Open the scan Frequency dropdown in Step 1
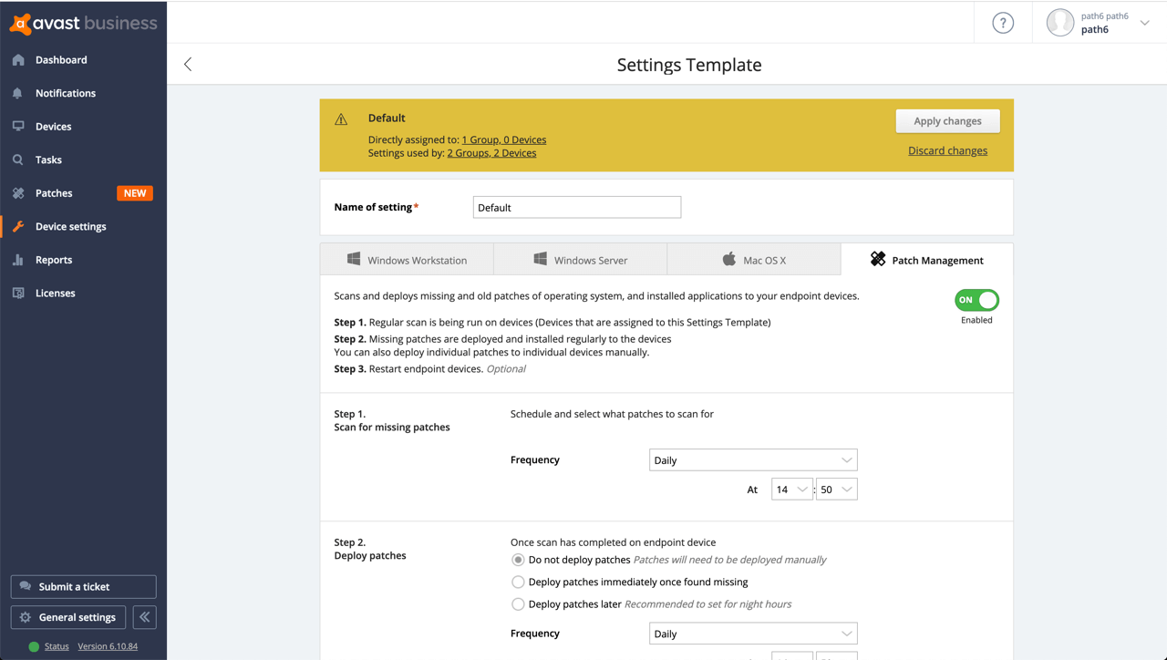The height and width of the screenshot is (660, 1167). (752, 460)
